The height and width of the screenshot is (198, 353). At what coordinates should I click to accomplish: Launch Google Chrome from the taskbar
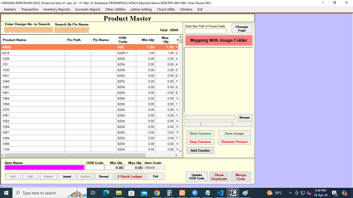click(157, 193)
